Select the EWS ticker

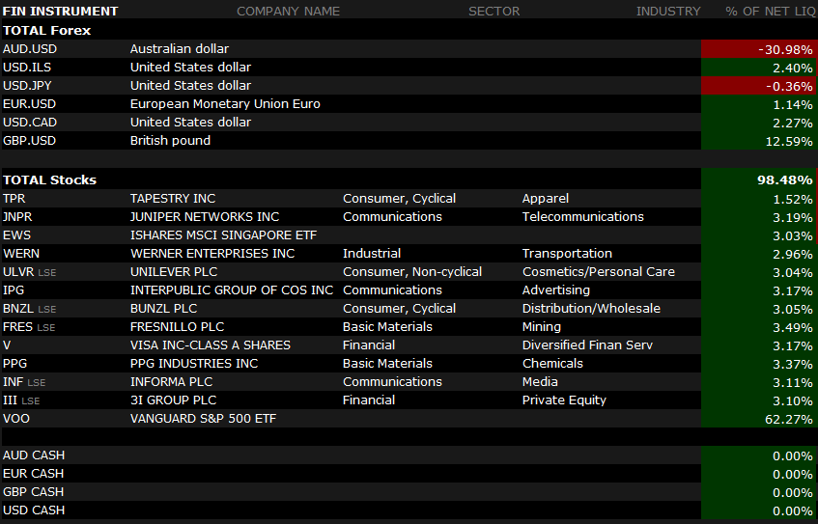point(16,235)
